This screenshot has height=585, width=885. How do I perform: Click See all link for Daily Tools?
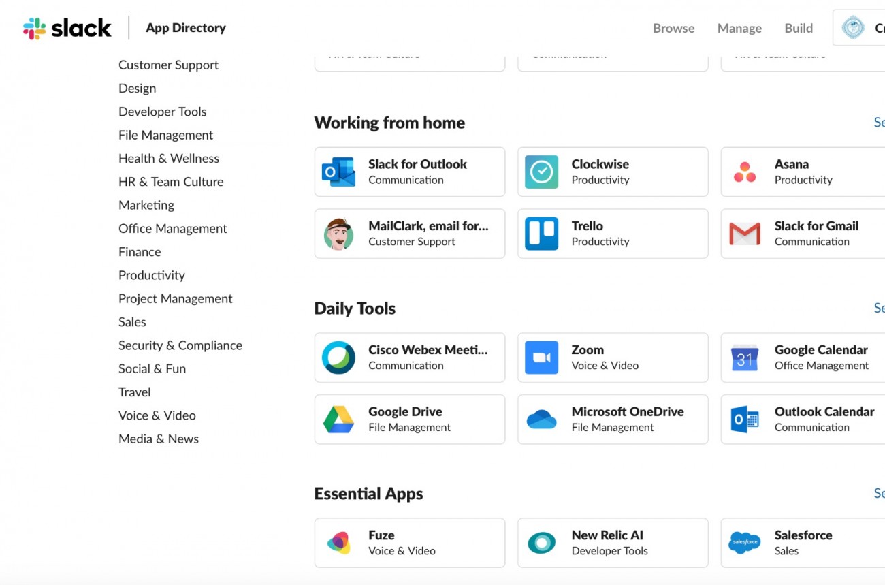pos(879,308)
